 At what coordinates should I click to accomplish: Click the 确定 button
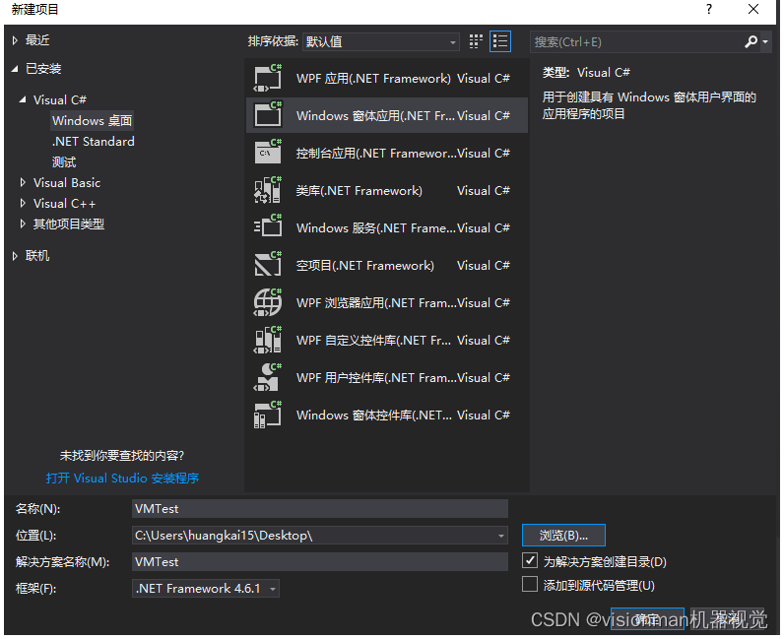pos(647,619)
